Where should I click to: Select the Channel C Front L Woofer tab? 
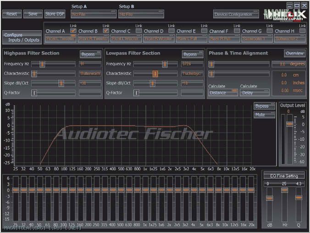coord(126,39)
